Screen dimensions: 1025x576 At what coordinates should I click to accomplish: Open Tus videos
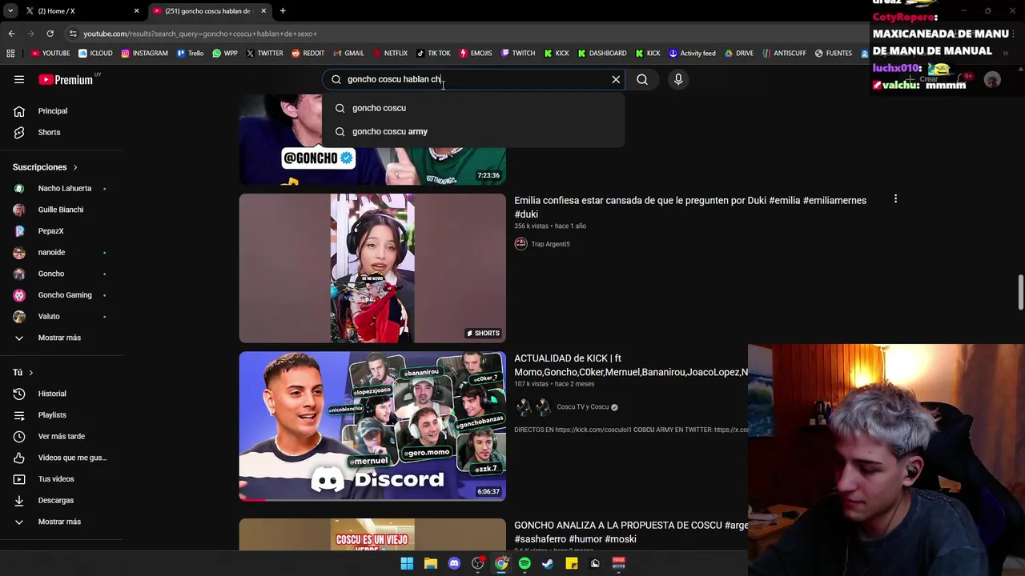[x=56, y=479]
